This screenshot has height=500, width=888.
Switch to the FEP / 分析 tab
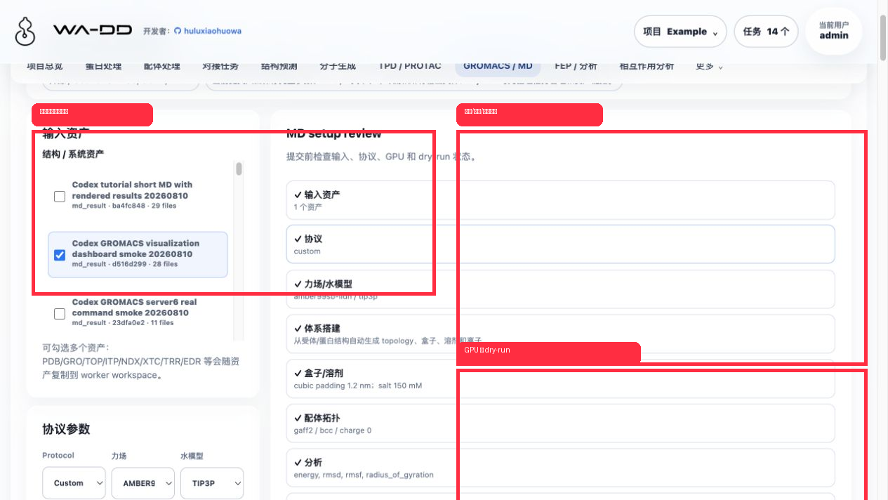[x=576, y=66]
